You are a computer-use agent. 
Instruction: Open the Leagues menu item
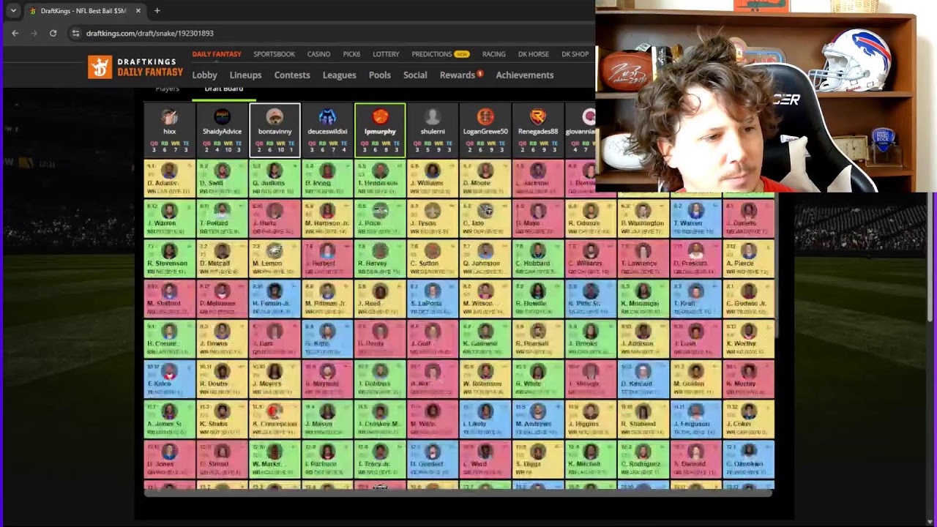[x=340, y=75]
